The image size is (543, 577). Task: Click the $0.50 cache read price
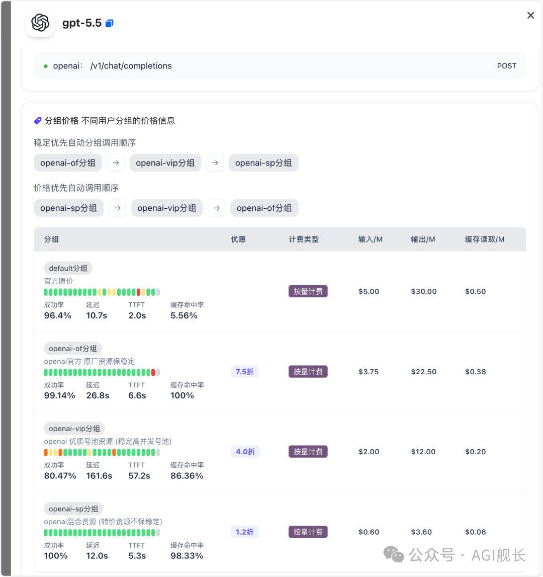(x=475, y=291)
